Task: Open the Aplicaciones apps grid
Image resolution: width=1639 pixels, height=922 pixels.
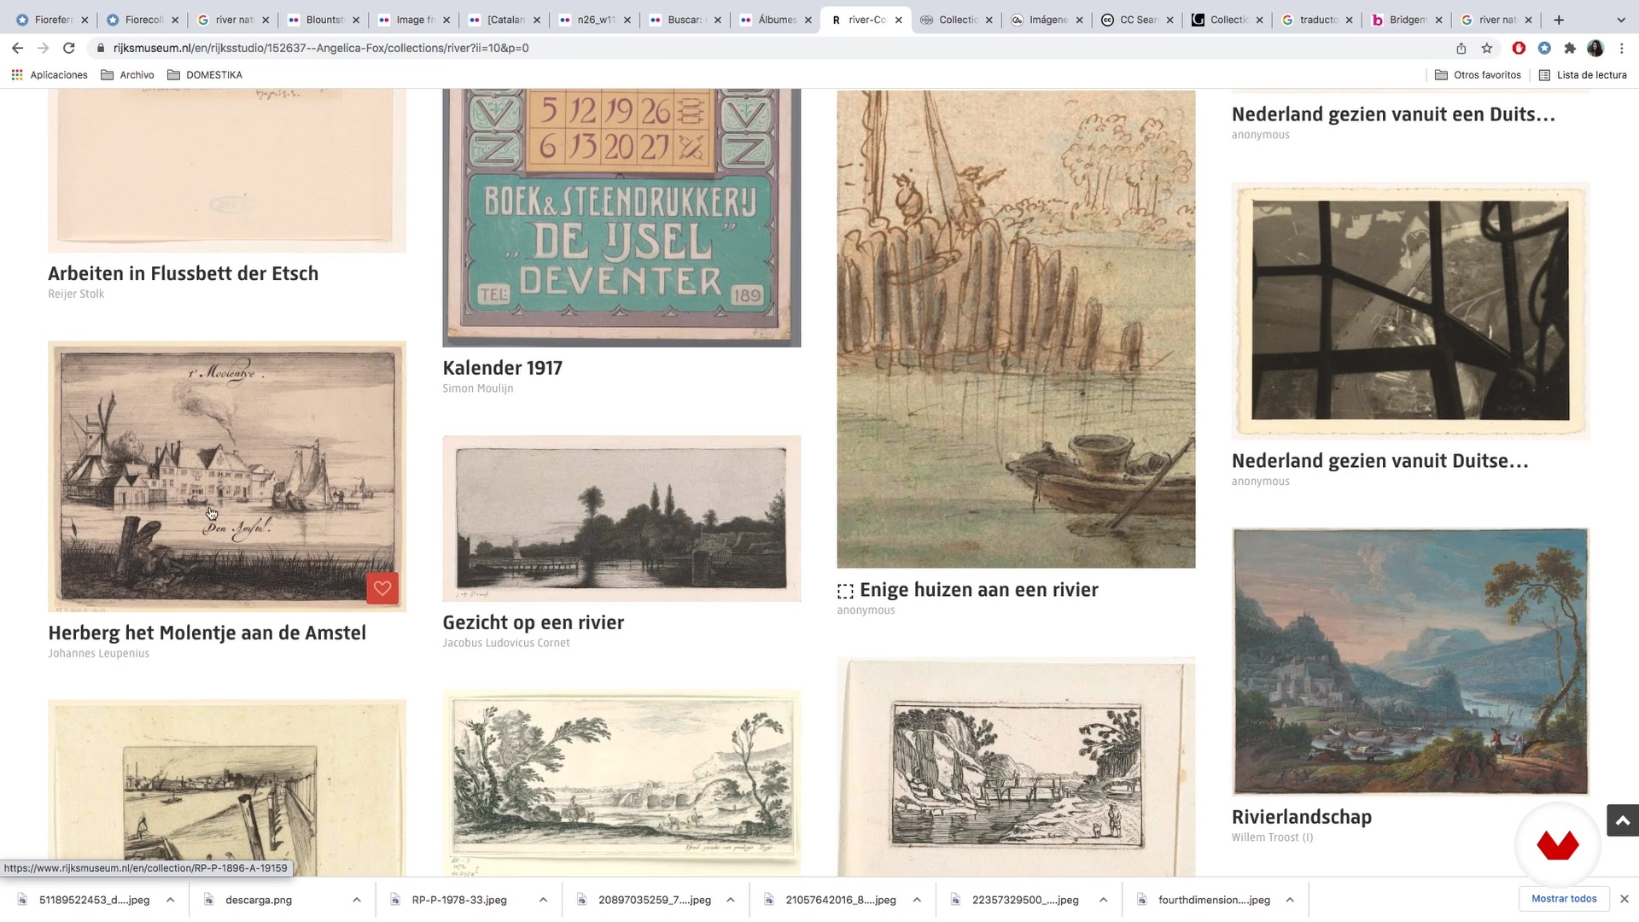Action: 50,75
